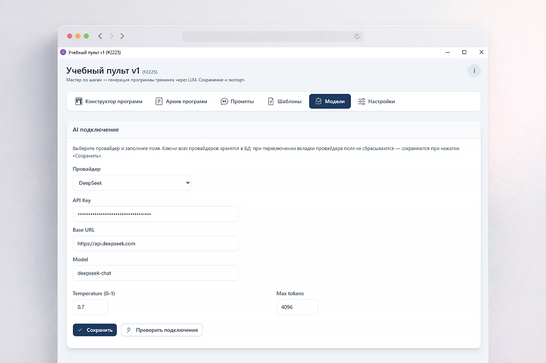Click the Max tokens field
The image size is (546, 363).
click(x=297, y=307)
